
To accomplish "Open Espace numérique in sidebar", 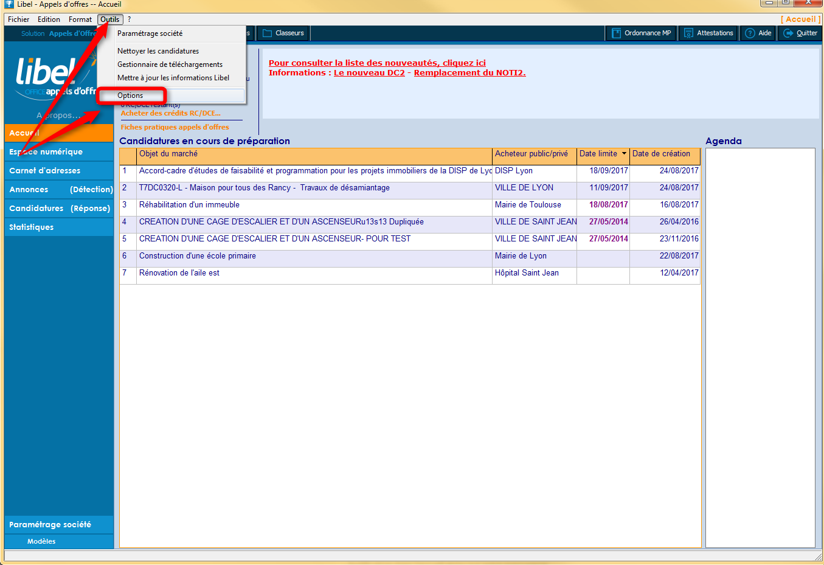I will [x=59, y=151].
